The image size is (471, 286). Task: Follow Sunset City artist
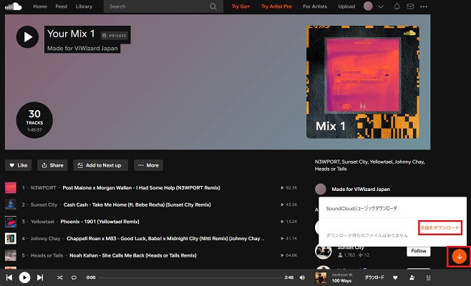pos(419,251)
